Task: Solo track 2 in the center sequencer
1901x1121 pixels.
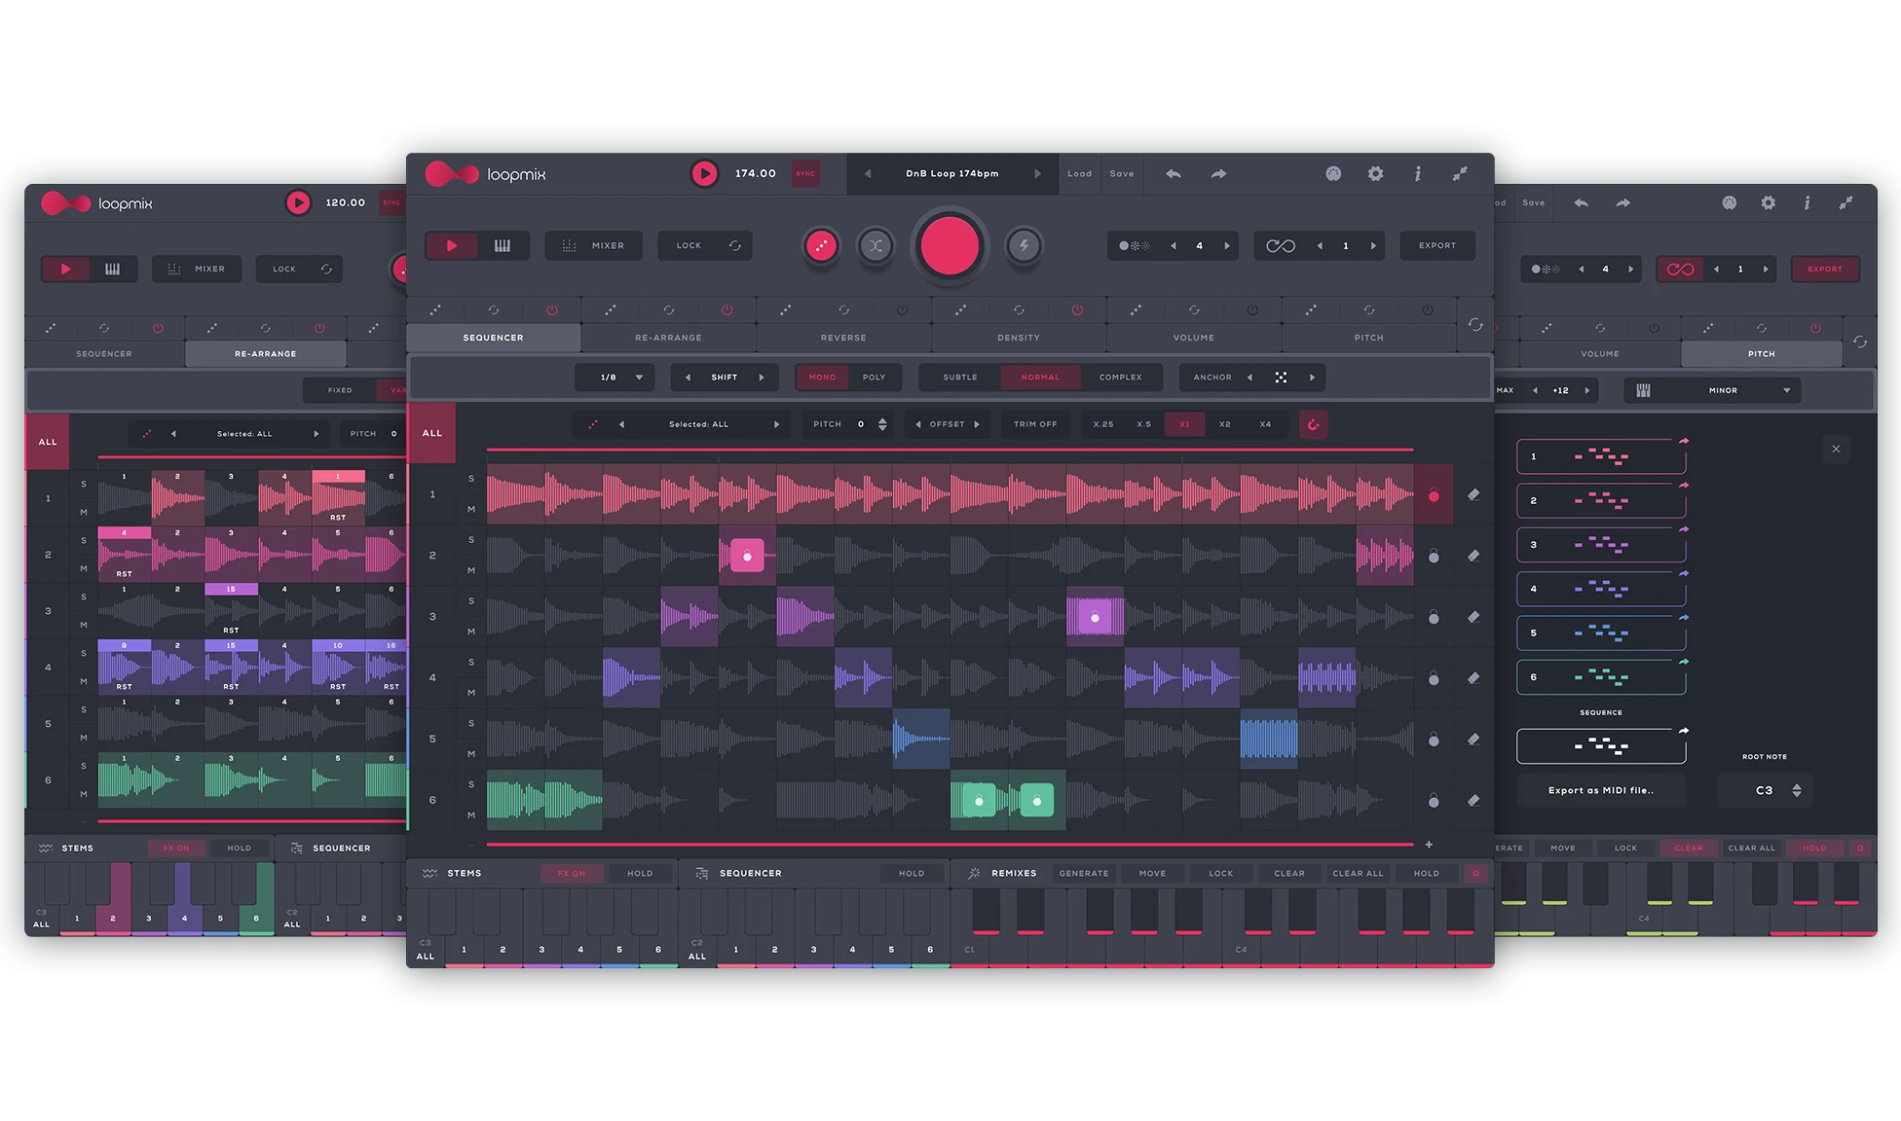Action: (471, 540)
